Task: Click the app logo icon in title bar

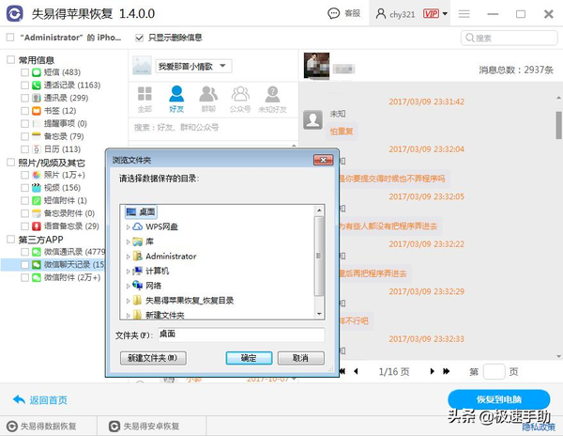Action: [x=15, y=14]
